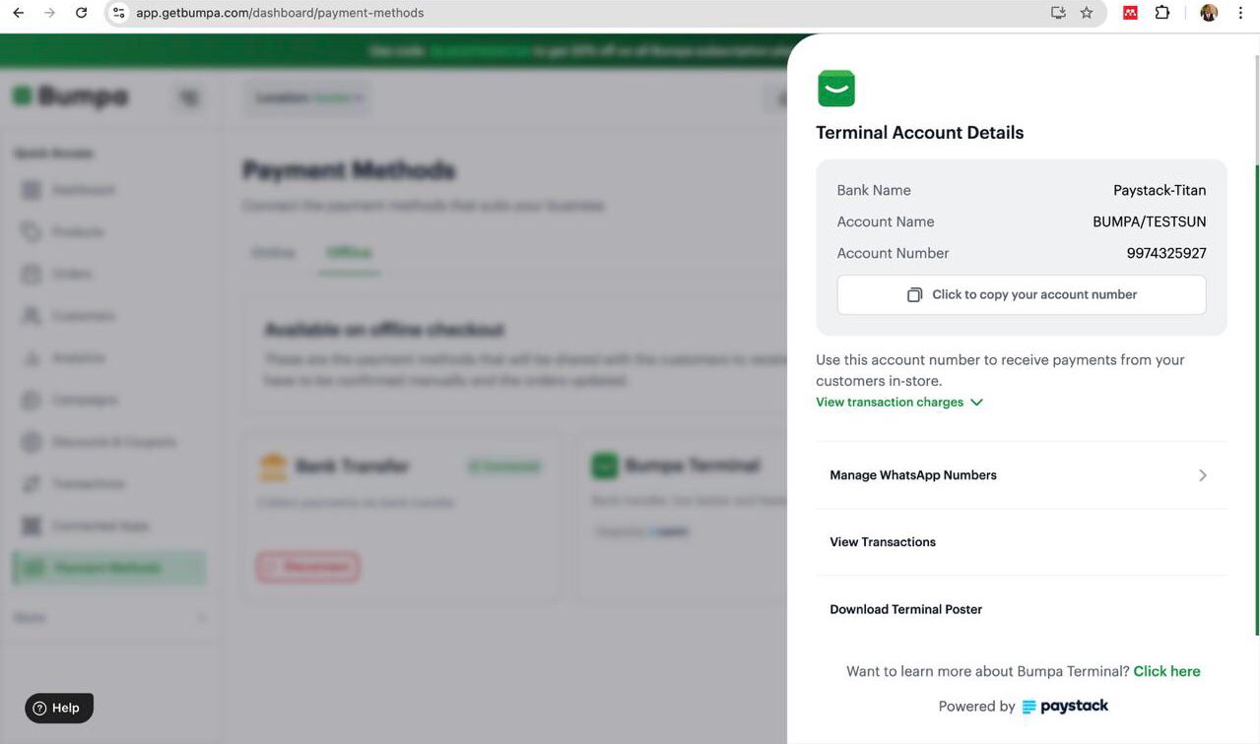1260x744 pixels.
Task: Follow the Click here link
Action: 1166,671
